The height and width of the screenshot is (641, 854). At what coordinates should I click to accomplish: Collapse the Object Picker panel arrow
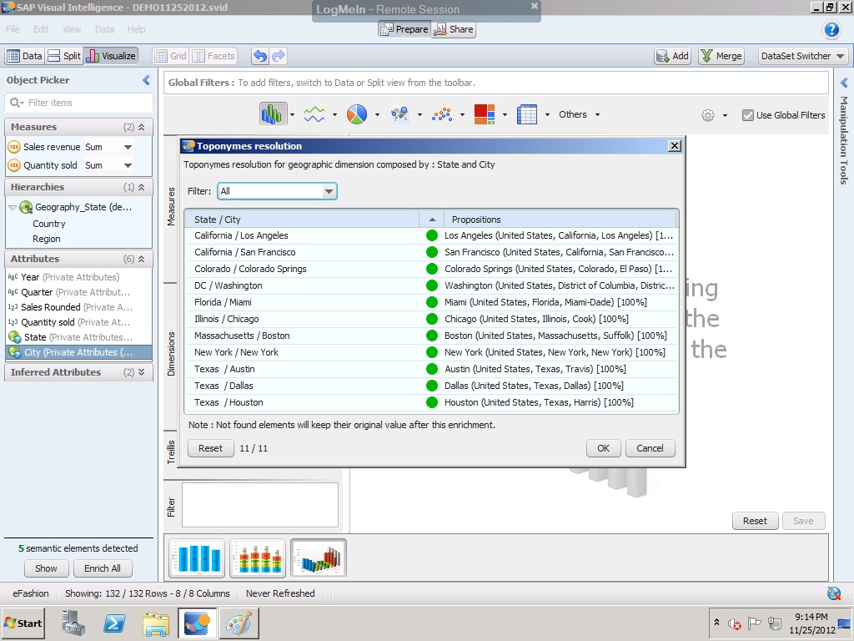coord(146,80)
